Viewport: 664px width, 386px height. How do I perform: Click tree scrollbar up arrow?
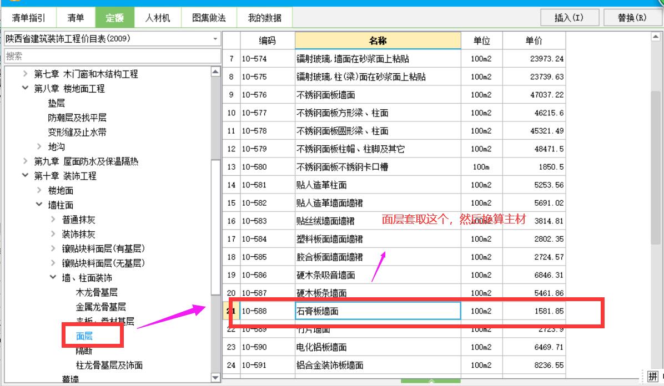pyautogui.click(x=215, y=72)
